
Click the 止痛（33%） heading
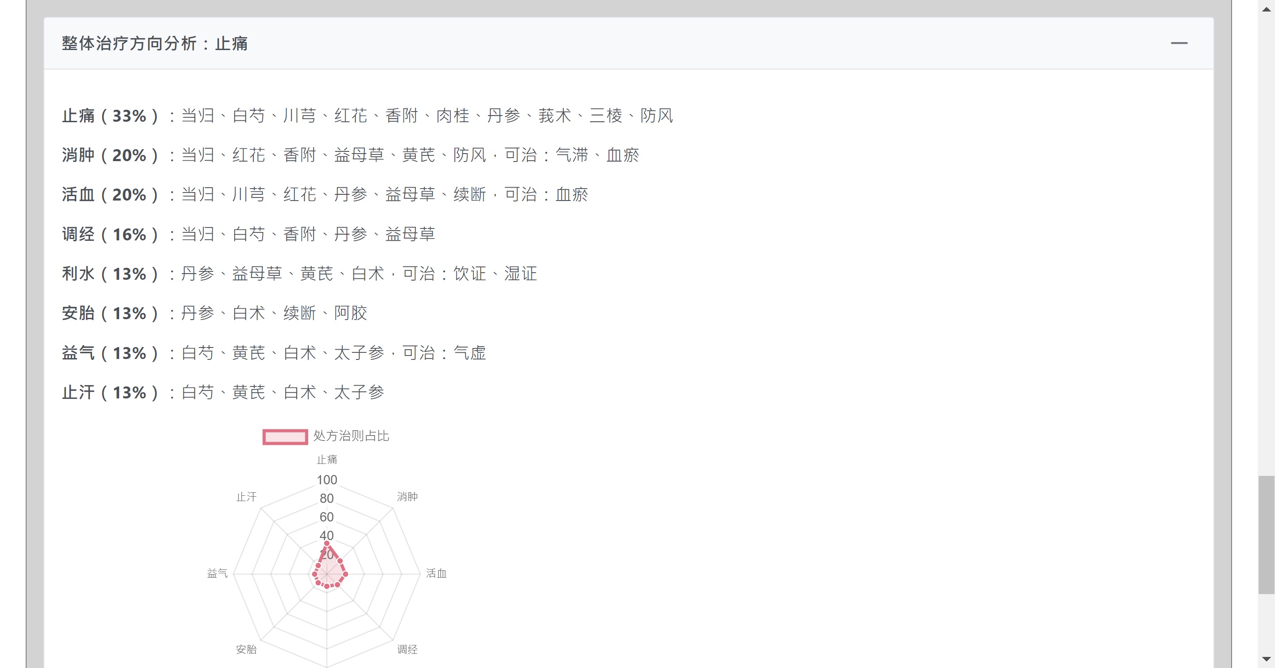click(110, 116)
